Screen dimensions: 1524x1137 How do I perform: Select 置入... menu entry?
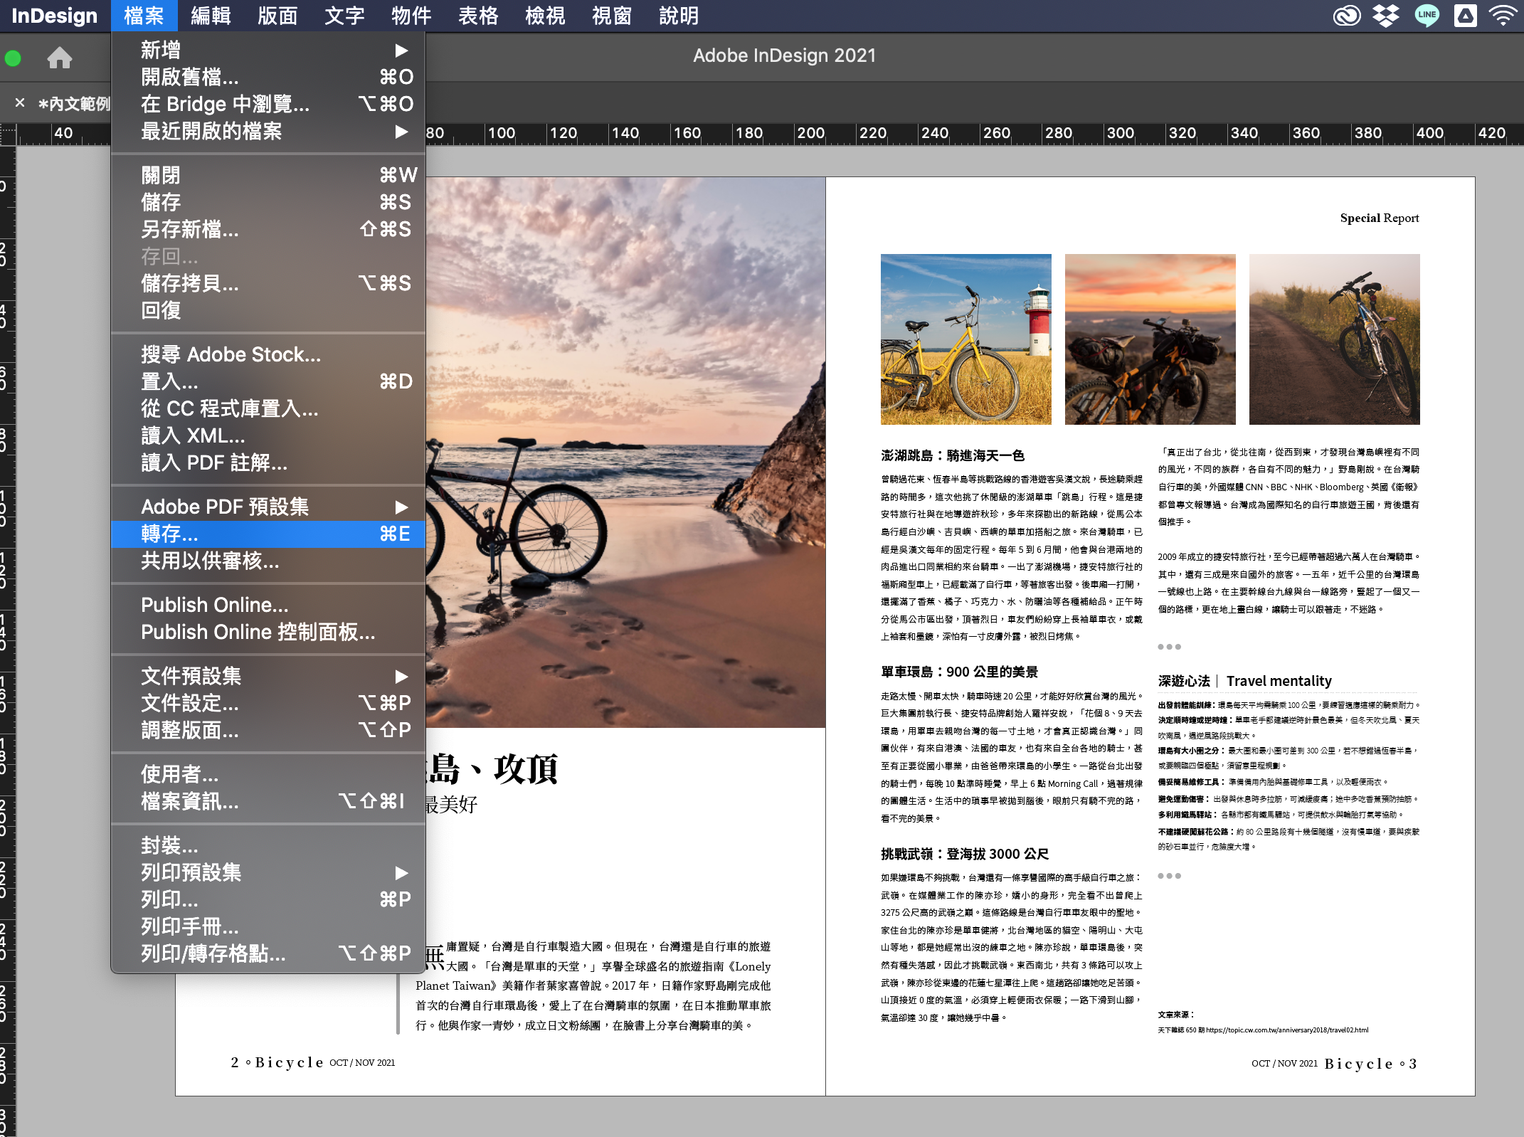point(169,381)
